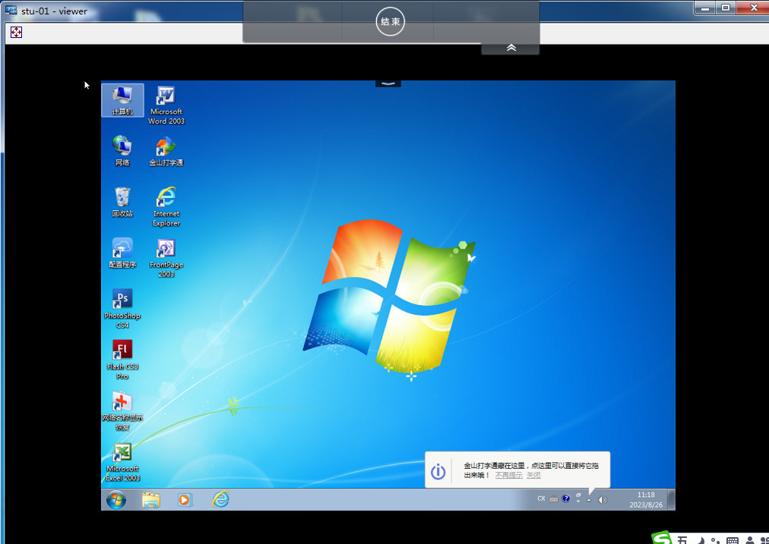The image size is (769, 544).
Task: Select the 金山打字通 desktop shortcut
Action: [x=166, y=151]
